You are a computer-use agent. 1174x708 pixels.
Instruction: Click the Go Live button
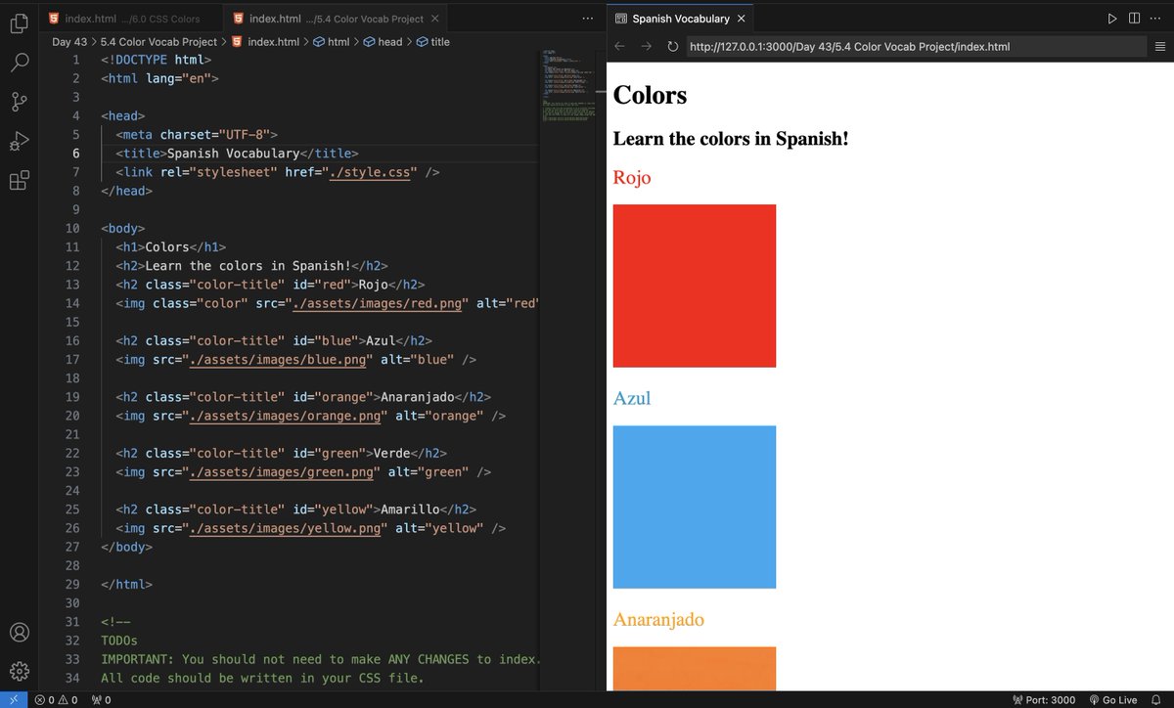[x=1112, y=700]
